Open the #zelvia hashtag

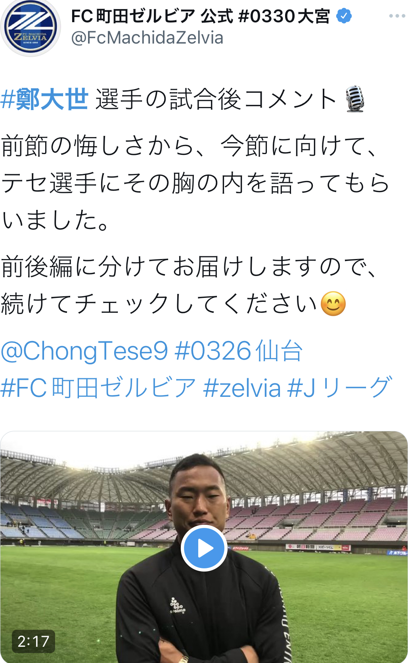[x=242, y=387]
